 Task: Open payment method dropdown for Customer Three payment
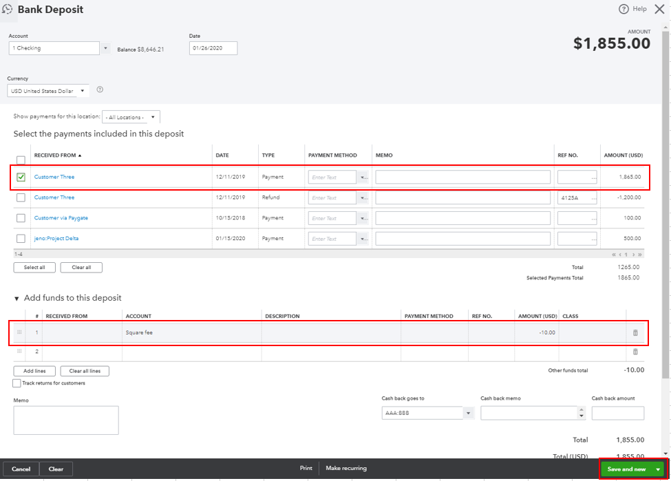363,177
